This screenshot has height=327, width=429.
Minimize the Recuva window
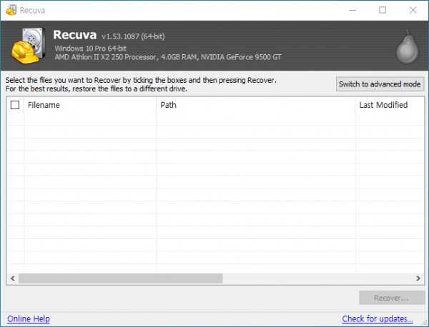[x=352, y=11]
